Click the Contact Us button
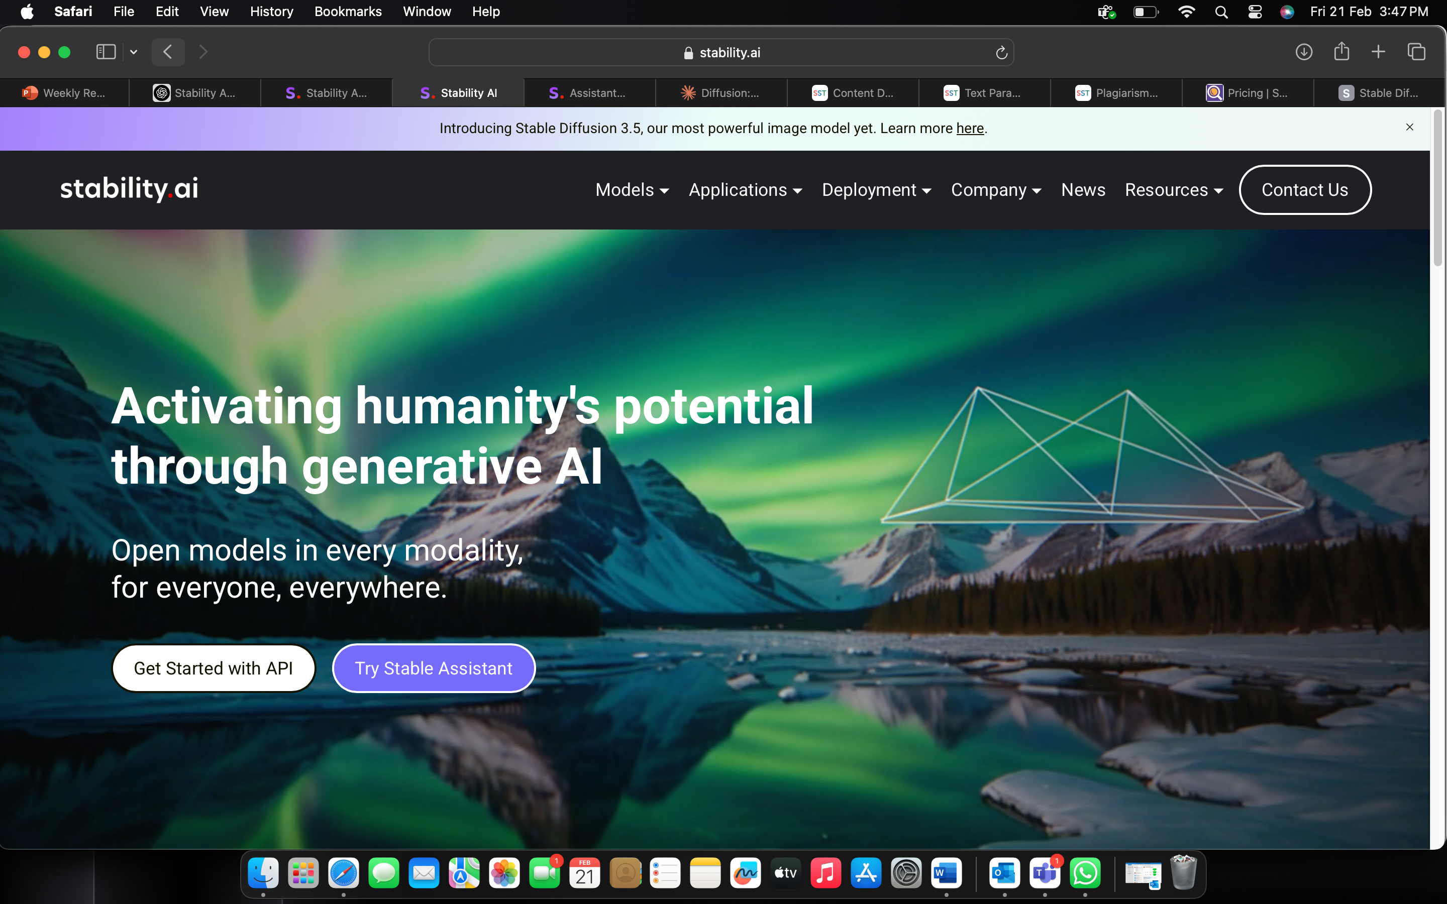 pyautogui.click(x=1305, y=190)
